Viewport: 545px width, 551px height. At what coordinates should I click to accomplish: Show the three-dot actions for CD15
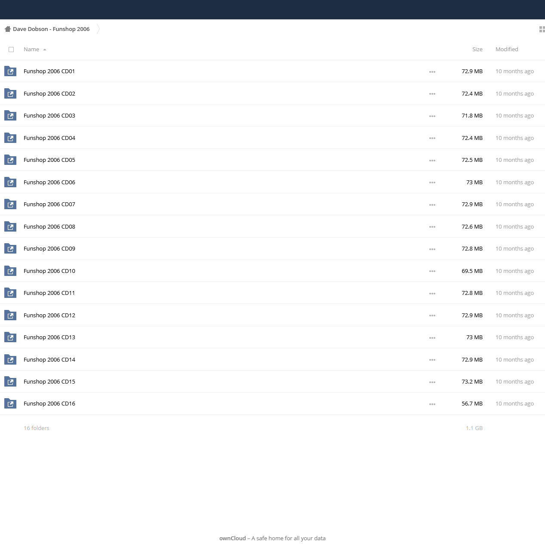point(432,382)
